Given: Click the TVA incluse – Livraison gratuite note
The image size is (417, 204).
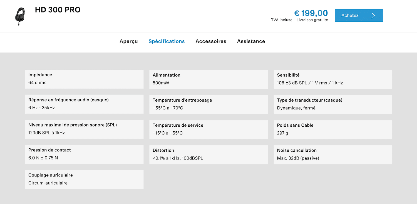Looking at the screenshot, I should tap(300, 20).
